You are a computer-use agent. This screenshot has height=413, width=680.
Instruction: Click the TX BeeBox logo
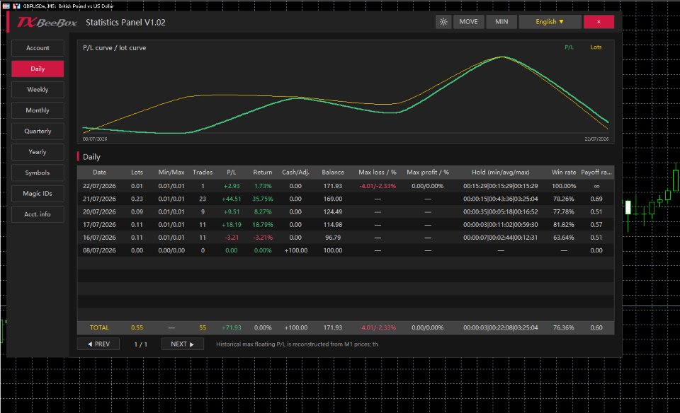(47, 23)
